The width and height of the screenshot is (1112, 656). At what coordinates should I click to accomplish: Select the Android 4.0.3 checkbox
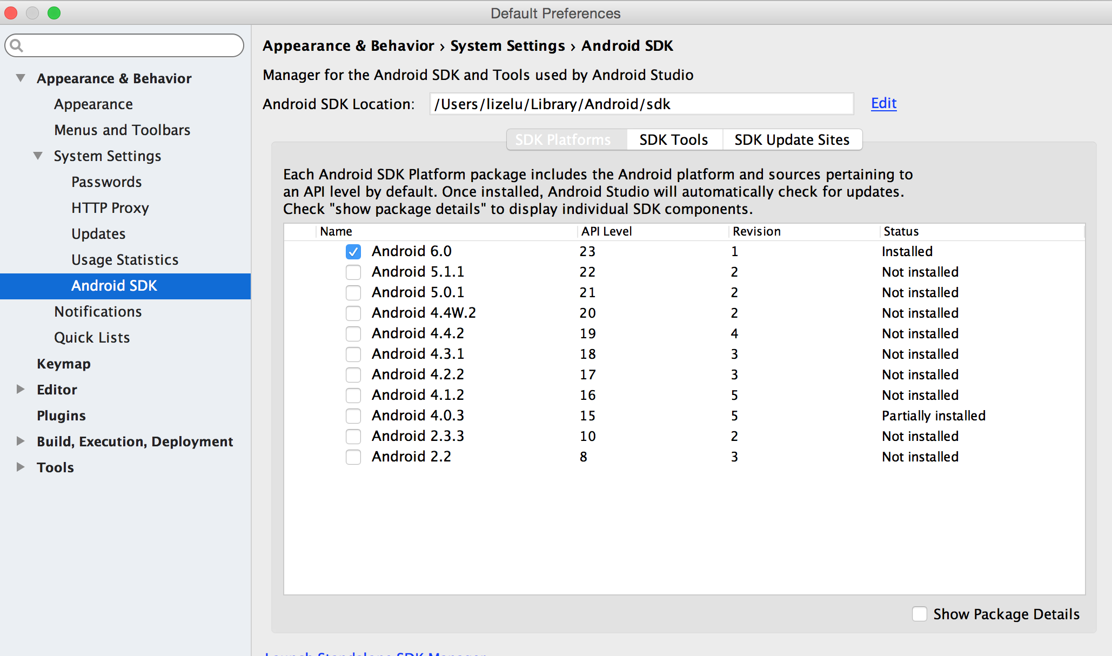(353, 416)
